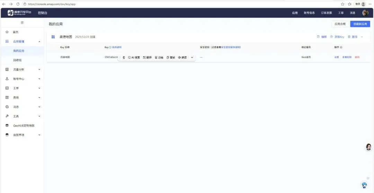Click the 创建新应用 button
Screen dimensions: 374x193
360,24
